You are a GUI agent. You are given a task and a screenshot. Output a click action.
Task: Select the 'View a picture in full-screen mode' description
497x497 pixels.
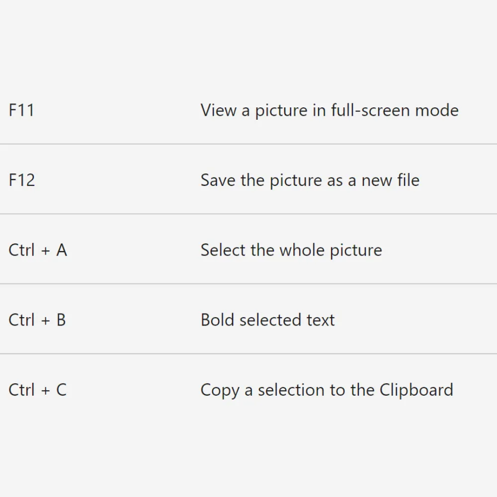pos(329,110)
